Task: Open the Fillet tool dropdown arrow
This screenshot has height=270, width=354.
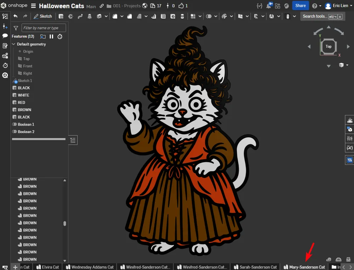Action: [x=122, y=16]
